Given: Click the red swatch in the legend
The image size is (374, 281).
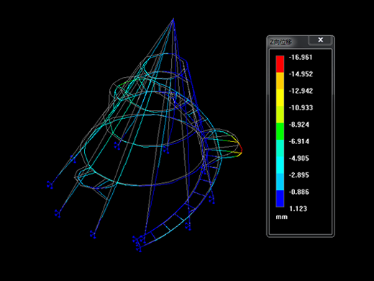Looking at the screenshot, I should click(280, 64).
